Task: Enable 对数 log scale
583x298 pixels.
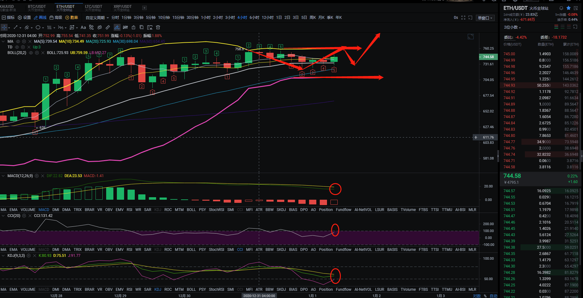Action: tap(477, 296)
